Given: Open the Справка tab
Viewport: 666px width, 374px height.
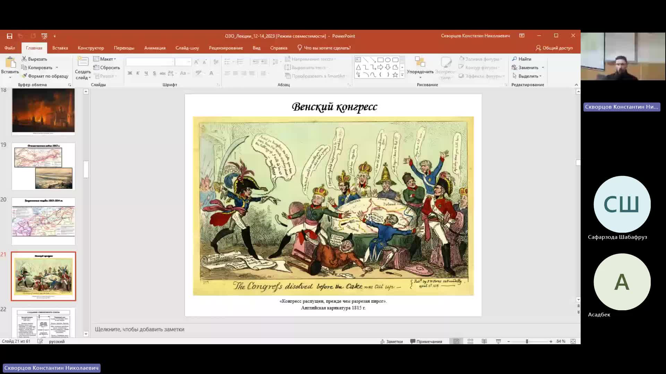Looking at the screenshot, I should 279,48.
